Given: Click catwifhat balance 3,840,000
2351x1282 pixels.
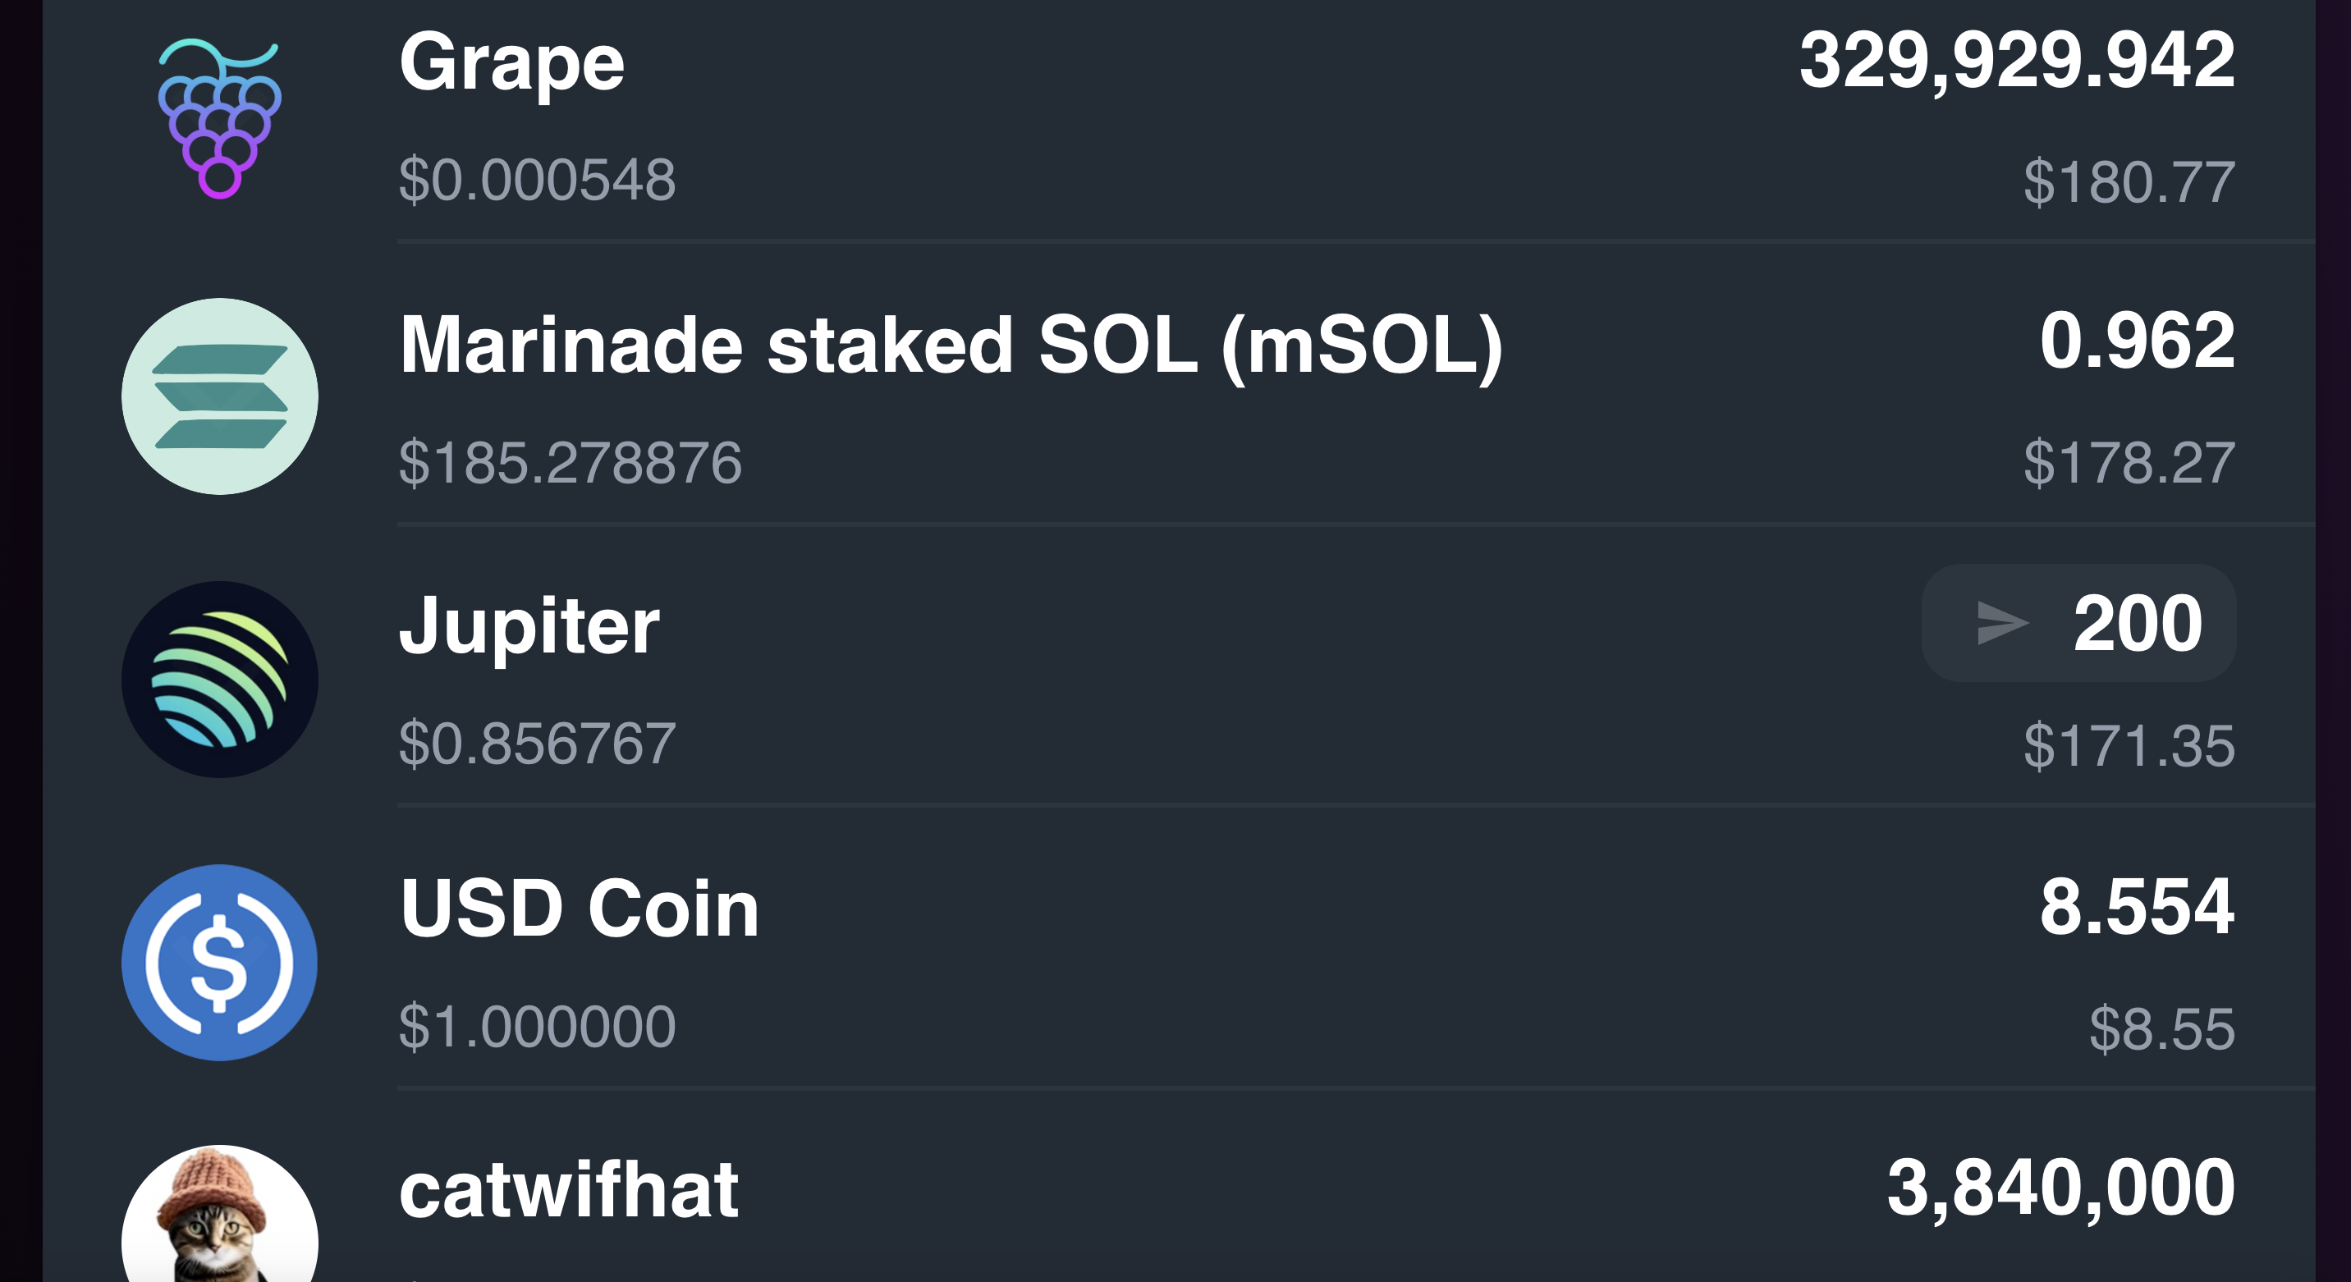Looking at the screenshot, I should pos(2060,1189).
